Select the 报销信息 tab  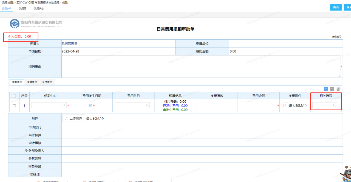17,82
